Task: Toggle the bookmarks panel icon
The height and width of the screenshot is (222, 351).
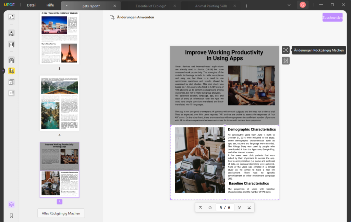Action: click(x=11, y=216)
